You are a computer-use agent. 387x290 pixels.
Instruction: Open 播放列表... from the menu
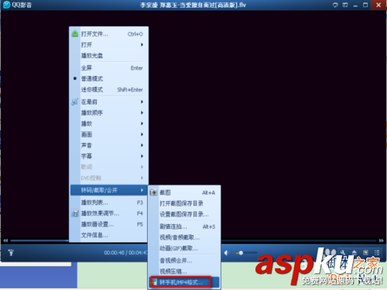[x=109, y=203]
